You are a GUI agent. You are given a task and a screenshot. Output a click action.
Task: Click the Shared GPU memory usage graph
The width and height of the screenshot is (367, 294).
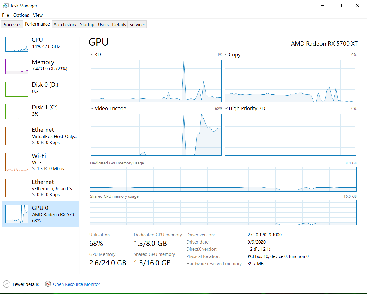tap(223, 212)
